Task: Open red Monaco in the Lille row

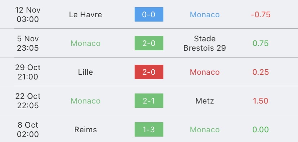Action: click(x=205, y=72)
